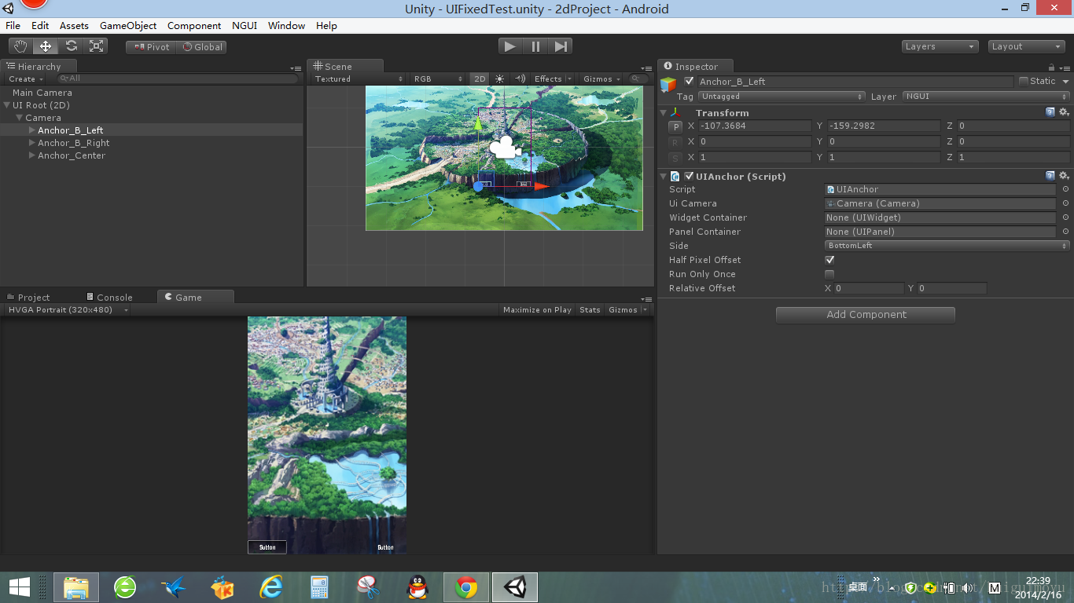1074x603 pixels.
Task: Open the Side dropdown (BottomLeft)
Action: [x=947, y=246]
